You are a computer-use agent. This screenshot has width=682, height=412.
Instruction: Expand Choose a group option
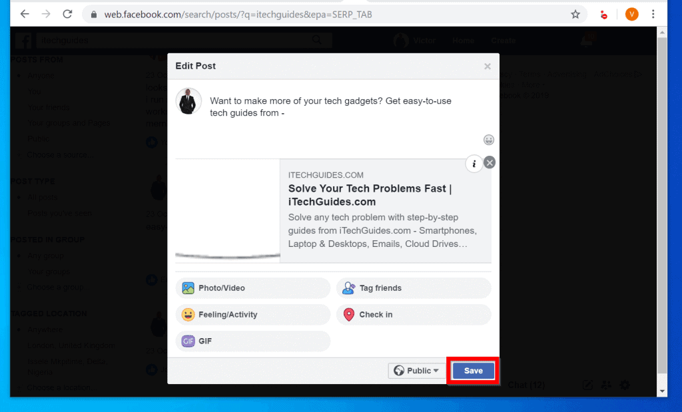(59, 288)
